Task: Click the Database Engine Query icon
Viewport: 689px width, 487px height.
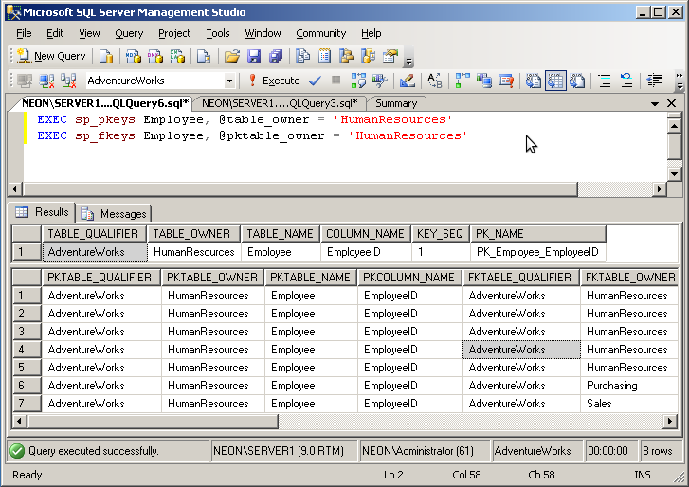Action: click(x=106, y=56)
